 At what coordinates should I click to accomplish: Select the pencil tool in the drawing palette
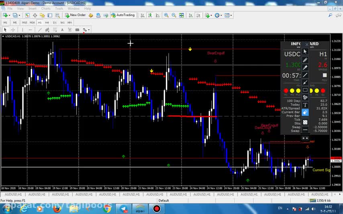click(x=305, y=60)
